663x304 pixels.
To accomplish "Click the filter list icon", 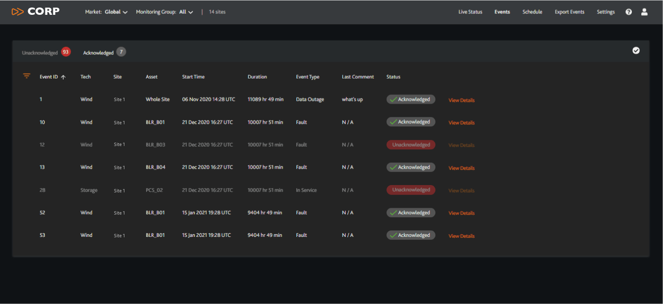I will (x=27, y=76).
